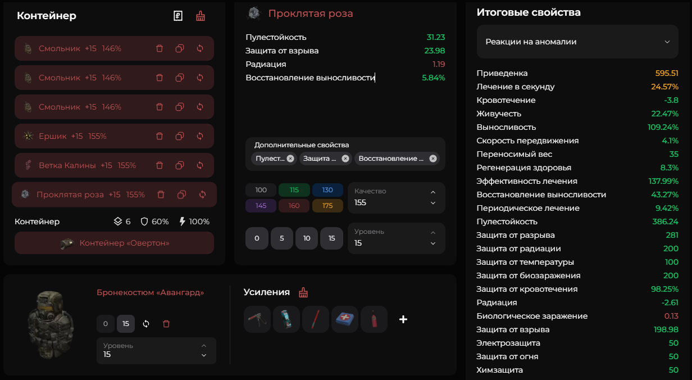Open the Реакции на аномалии dropdown
This screenshot has height=380, width=692.
tap(577, 42)
